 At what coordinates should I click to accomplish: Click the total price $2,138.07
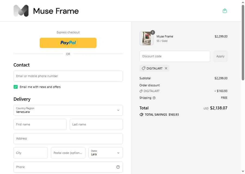(219, 108)
